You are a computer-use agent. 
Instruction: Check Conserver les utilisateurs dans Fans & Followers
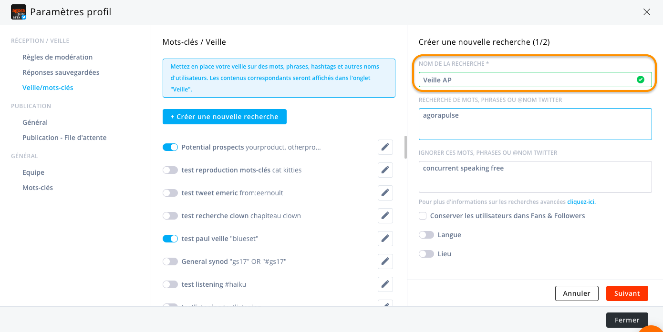click(423, 216)
